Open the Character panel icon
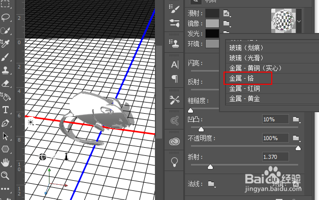The width and height of the screenshot is (319, 200). click(x=175, y=64)
